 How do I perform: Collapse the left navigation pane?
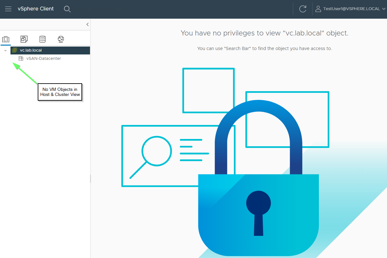point(87,24)
